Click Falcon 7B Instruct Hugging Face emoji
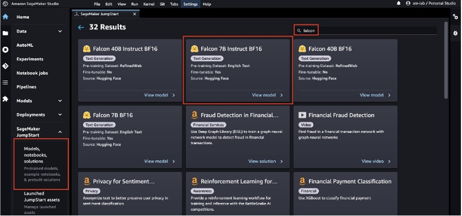 point(194,49)
